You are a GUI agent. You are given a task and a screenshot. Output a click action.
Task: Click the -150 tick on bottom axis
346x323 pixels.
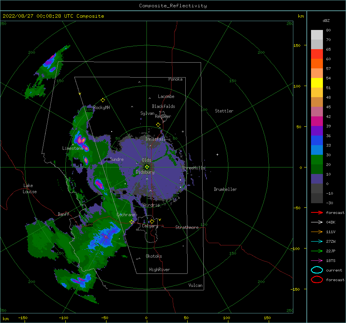pyautogui.click(x=23, y=318)
